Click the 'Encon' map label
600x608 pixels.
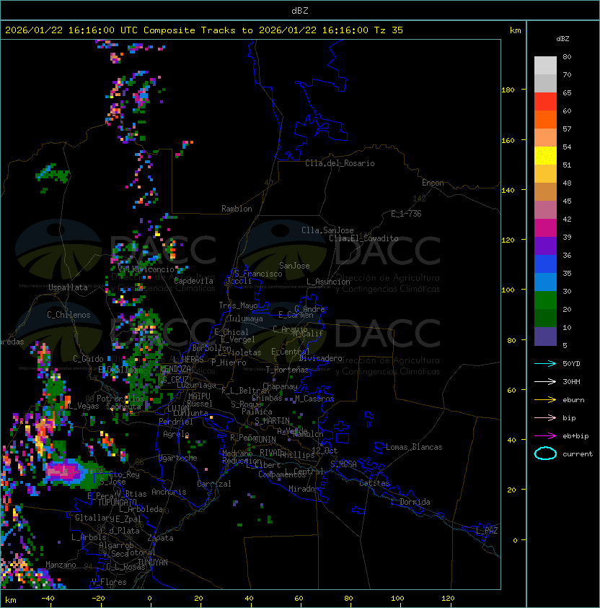coord(433,183)
